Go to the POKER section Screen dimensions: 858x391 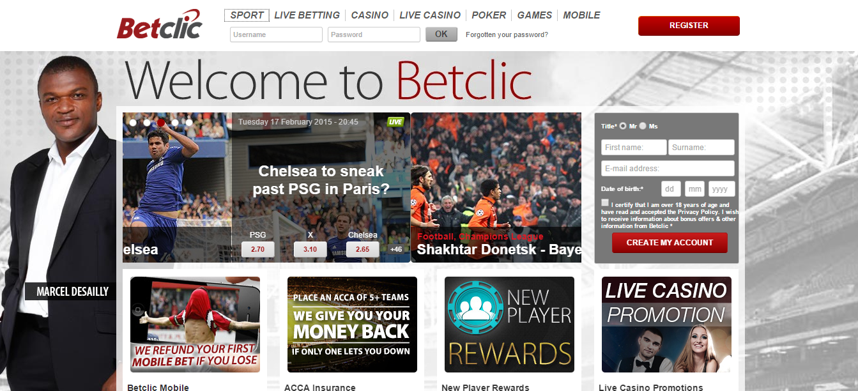(489, 15)
